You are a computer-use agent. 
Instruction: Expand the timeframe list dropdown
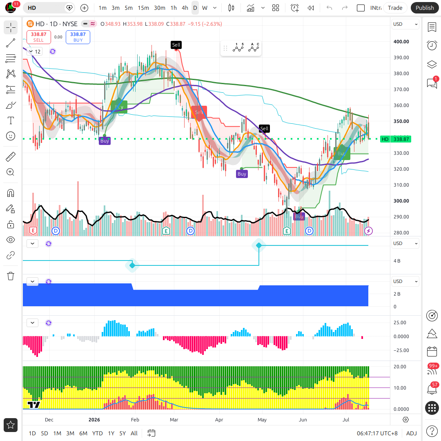pos(215,8)
